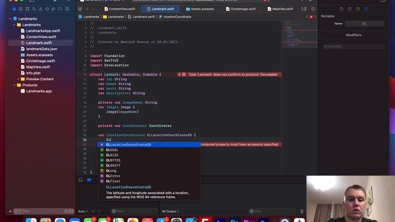Open locationCoordinate jump bar segment

pyautogui.click(x=175, y=17)
